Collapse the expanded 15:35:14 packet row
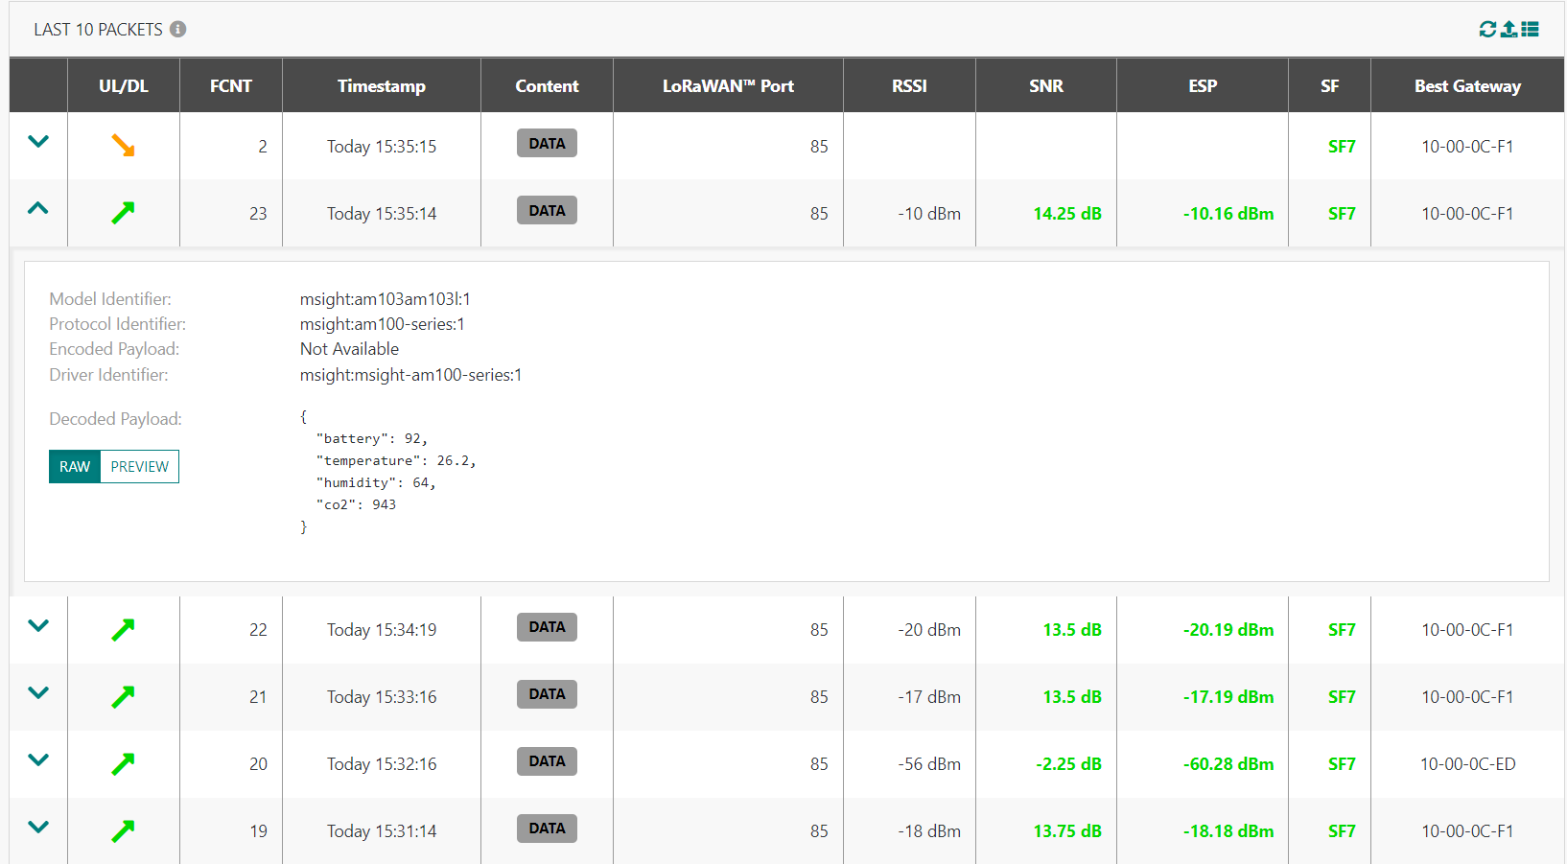Screen dimensions: 1567x864 point(38,208)
